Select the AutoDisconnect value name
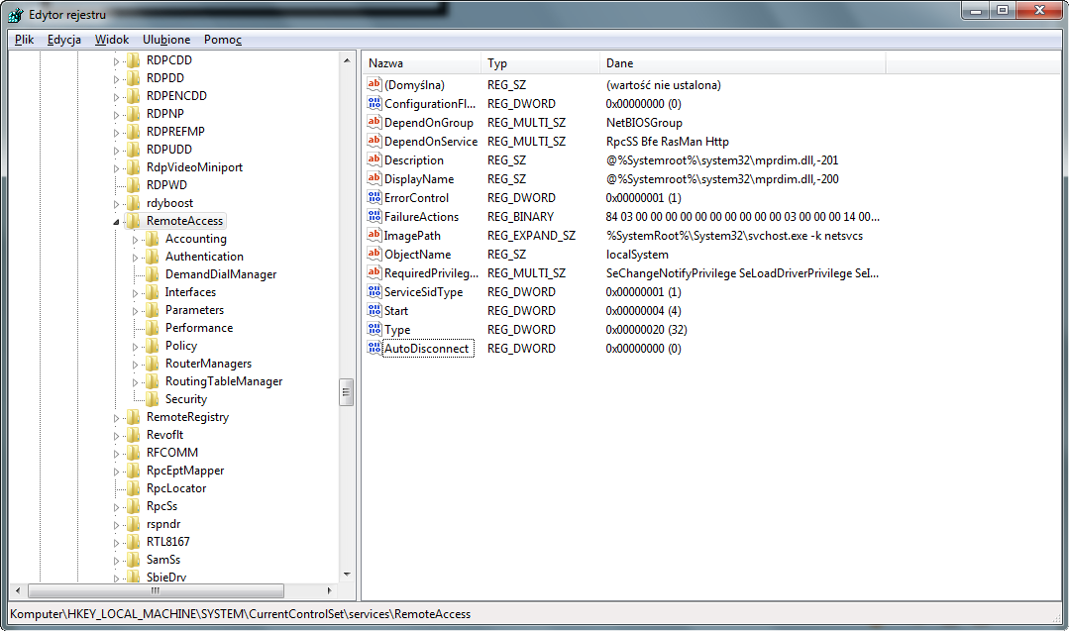Viewport: 1070px width, 632px height. point(427,348)
